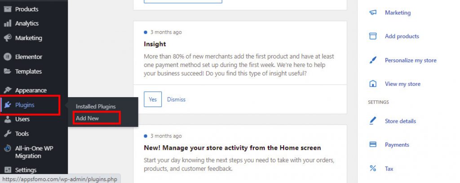Click the Tools wrench icon
This screenshot has height=183, width=460.
8,134
